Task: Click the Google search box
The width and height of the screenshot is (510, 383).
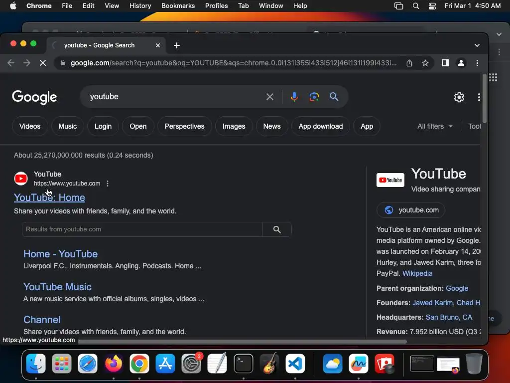Action: 176,97
